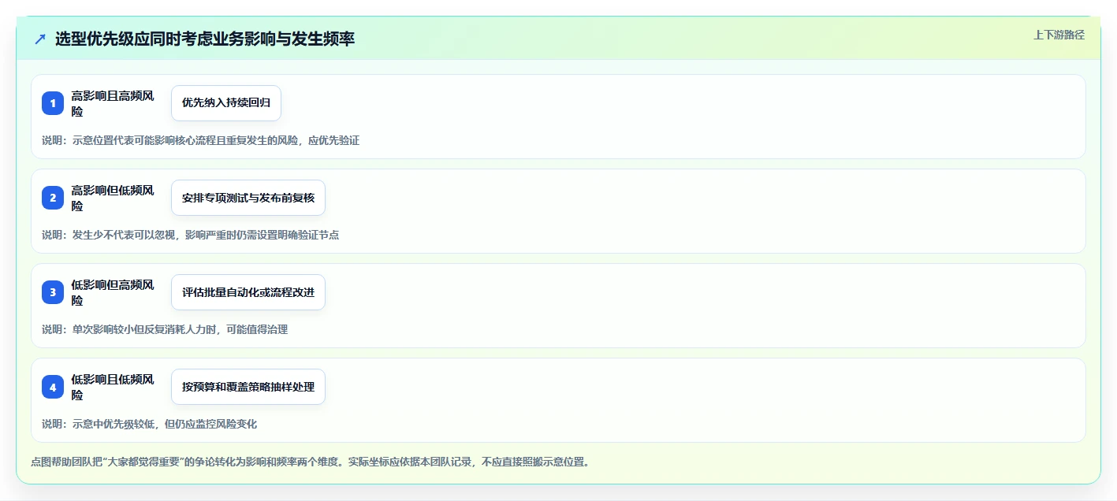The width and height of the screenshot is (1117, 501).
Task: Click the note starting 示意中优先级较低
Action: [x=149, y=424]
